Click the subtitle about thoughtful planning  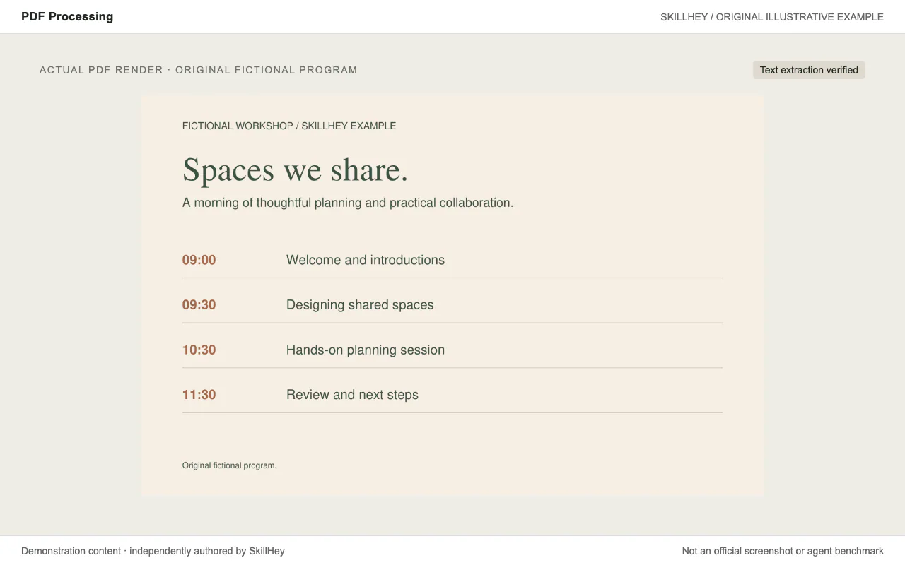(348, 203)
